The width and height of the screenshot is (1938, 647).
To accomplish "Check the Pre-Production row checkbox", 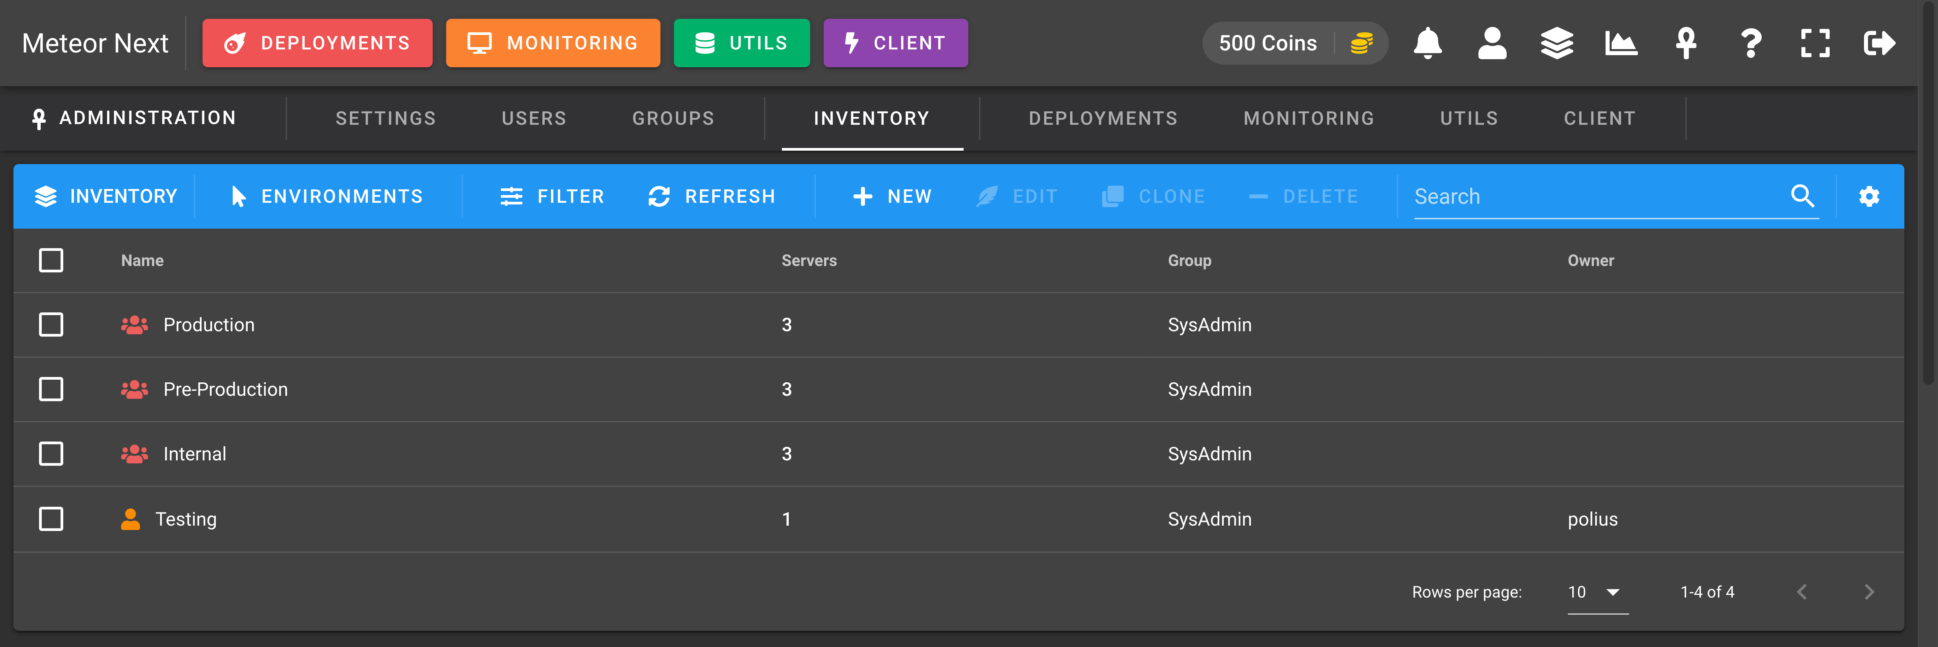I will coord(51,390).
